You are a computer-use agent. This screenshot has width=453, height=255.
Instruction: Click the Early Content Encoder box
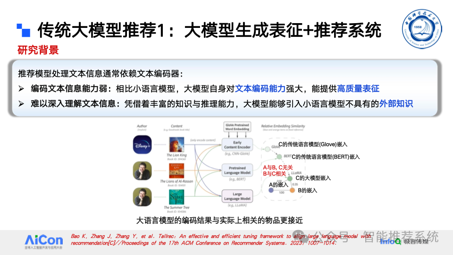coord(237,144)
